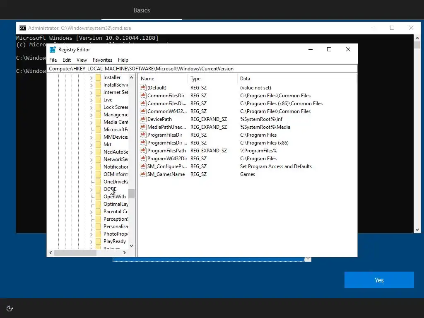Click the Type column header
Viewport: 424px width, 318px height.
pos(212,79)
